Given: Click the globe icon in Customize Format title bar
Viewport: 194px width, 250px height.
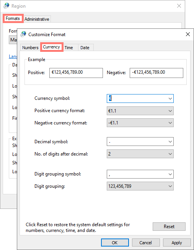Looking at the screenshot, I should [23, 34].
